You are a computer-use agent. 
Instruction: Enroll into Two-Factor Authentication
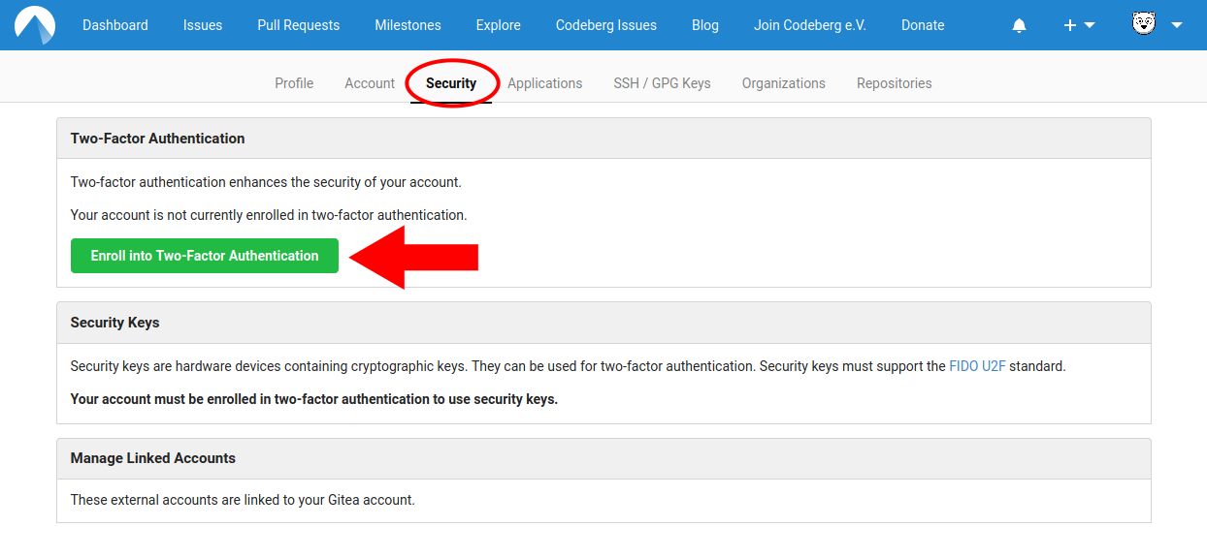coord(204,255)
